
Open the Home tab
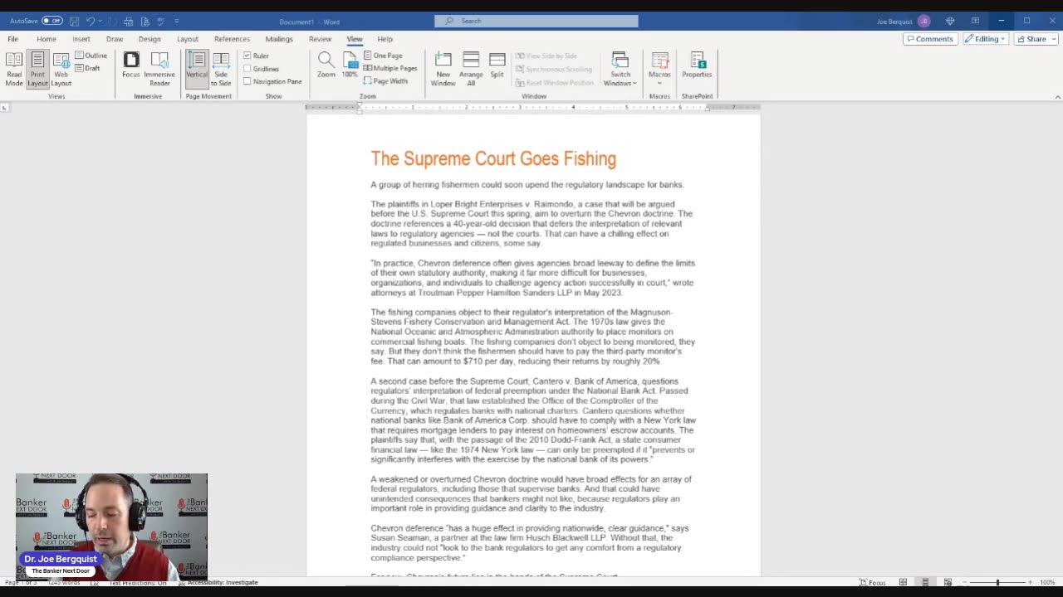tap(47, 39)
